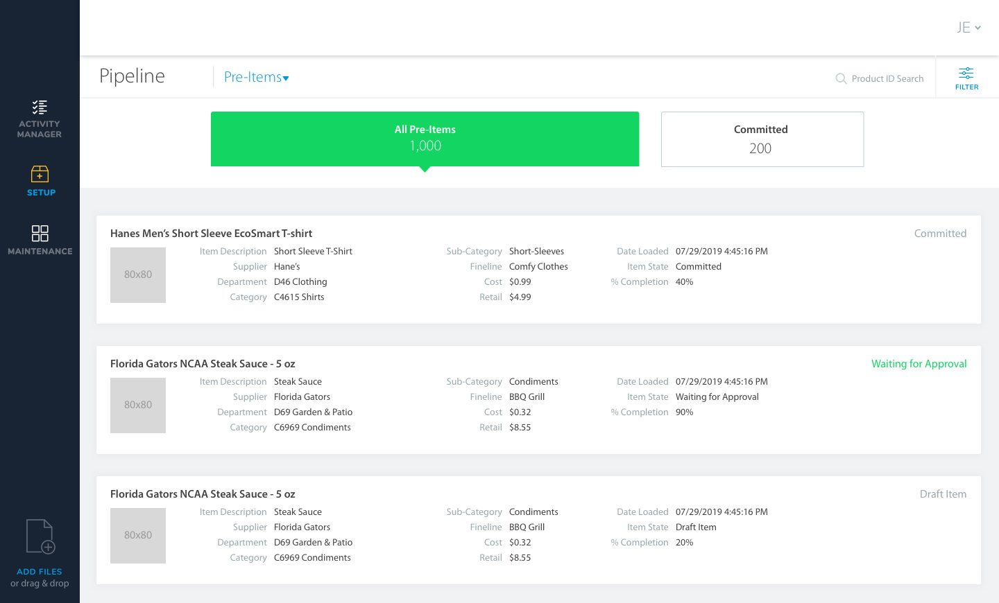Open the Pre-Items dropdown
999x603 pixels.
coord(256,77)
